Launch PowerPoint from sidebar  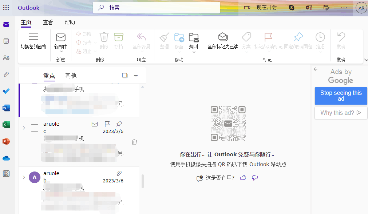click(6, 141)
